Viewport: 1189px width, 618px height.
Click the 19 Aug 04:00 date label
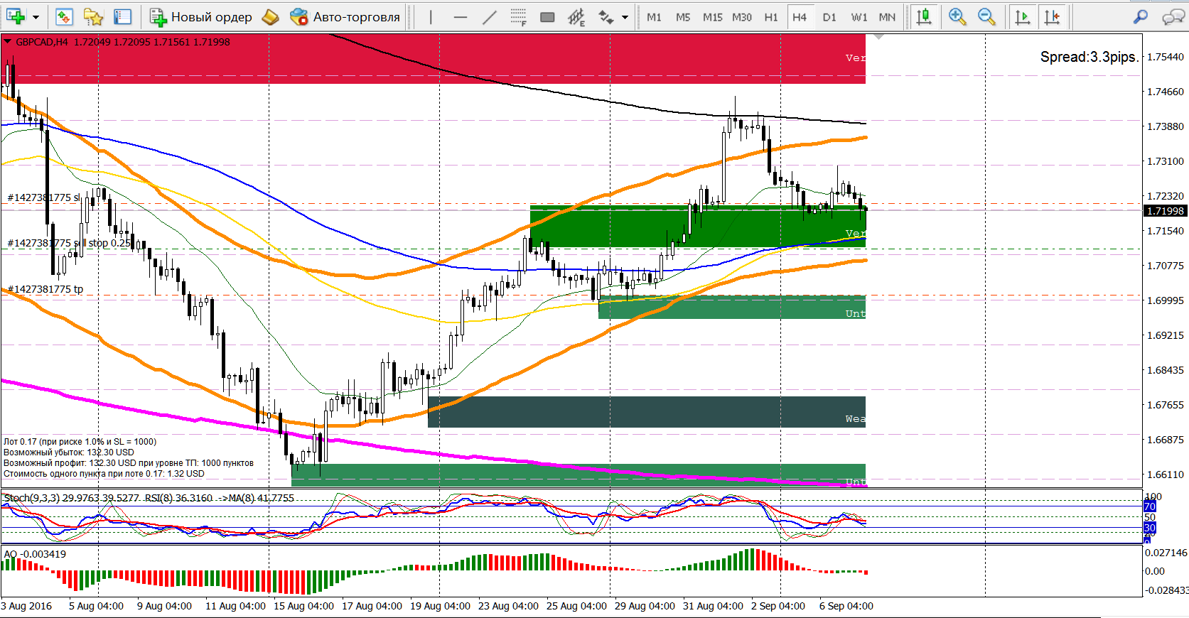click(440, 606)
